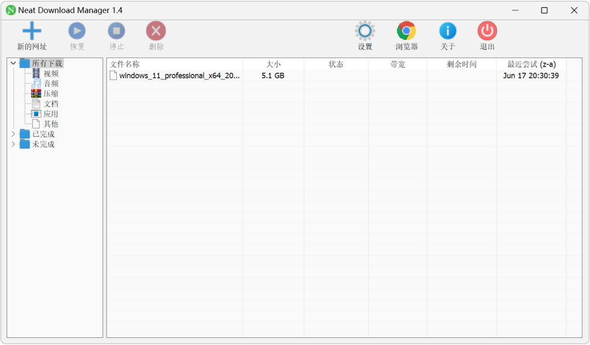Click the blue plus 新的网址 icon
The image size is (590, 345).
(32, 31)
